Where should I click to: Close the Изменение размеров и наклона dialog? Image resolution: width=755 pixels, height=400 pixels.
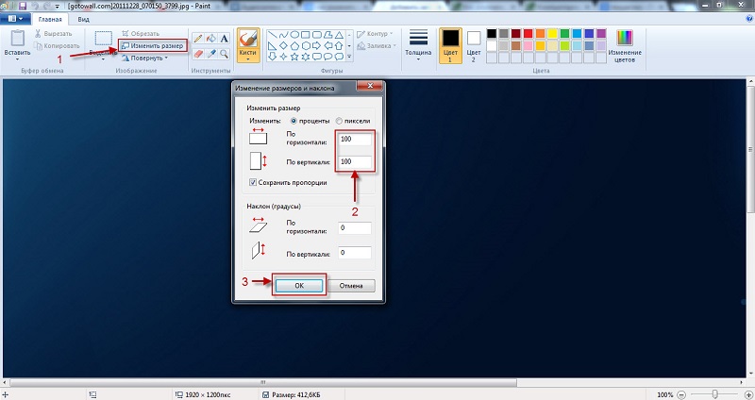pyautogui.click(x=370, y=86)
